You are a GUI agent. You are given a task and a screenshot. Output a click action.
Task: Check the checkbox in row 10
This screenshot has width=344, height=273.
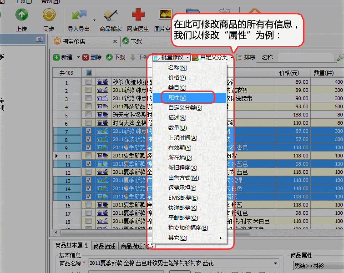pos(89,156)
